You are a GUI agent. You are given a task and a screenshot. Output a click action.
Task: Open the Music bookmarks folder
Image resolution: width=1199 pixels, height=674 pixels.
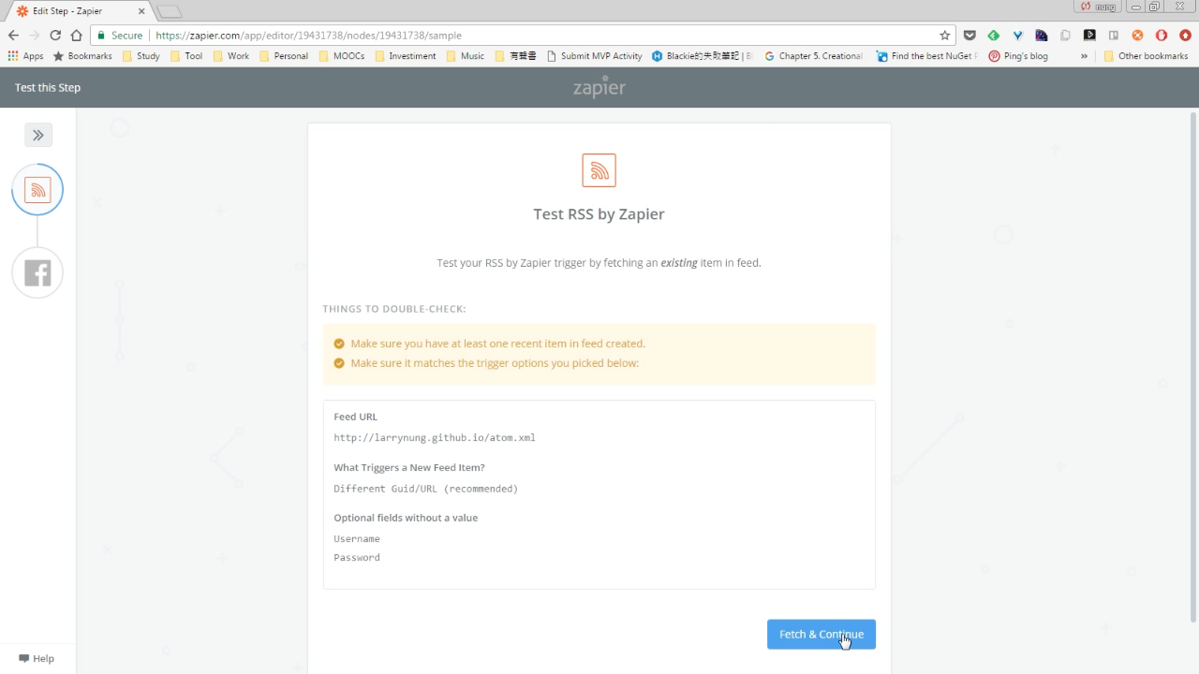click(x=466, y=56)
